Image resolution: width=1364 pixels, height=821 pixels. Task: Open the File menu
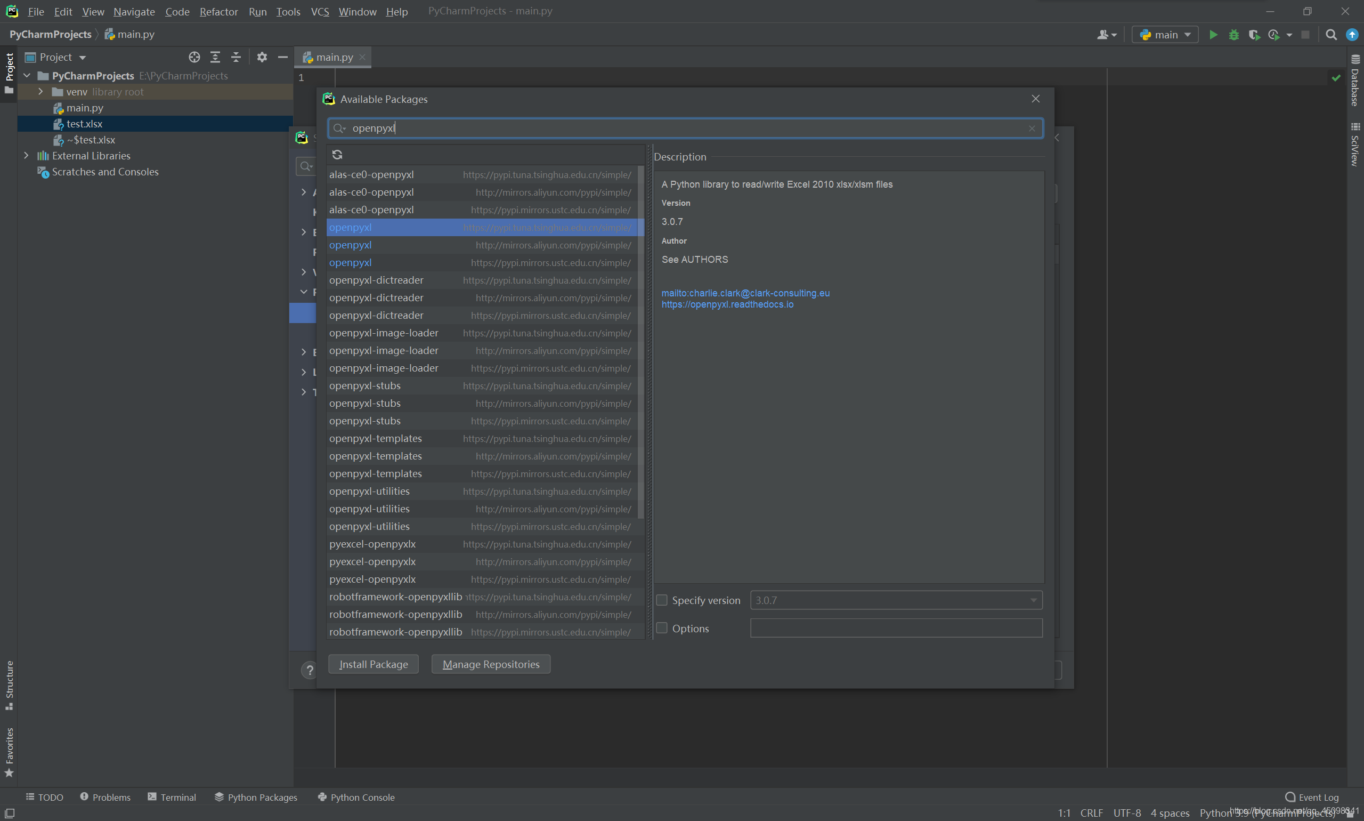[36, 12]
